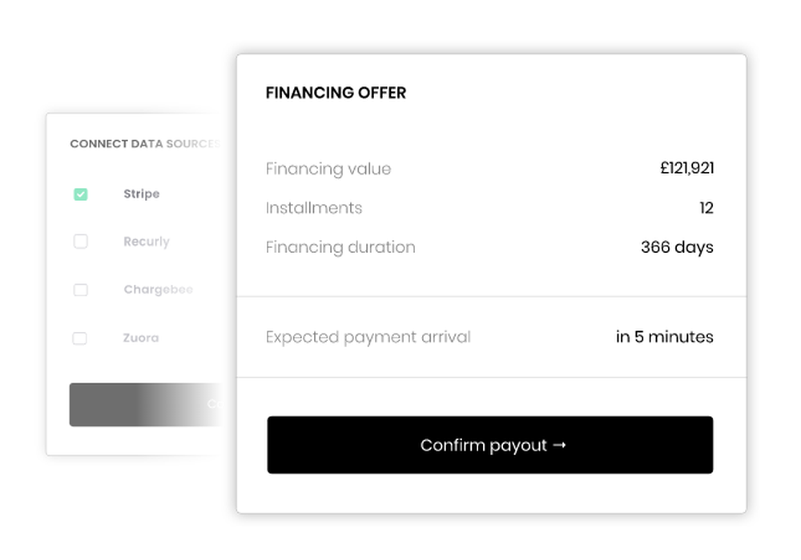The height and width of the screenshot is (560, 801).
Task: Click the arrow icon in Confirm payout
Action: 559,446
